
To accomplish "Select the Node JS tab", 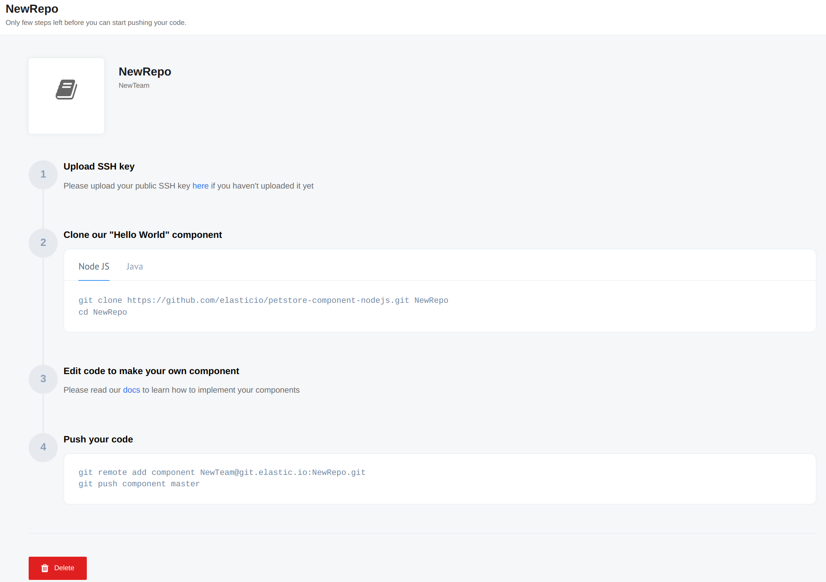I will [93, 266].
